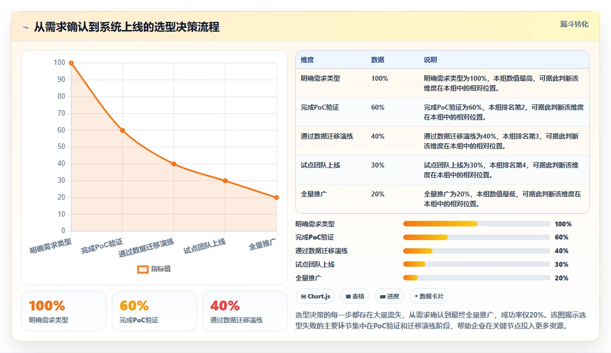Click the 30% value in the table
This screenshot has width=611, height=353.
tap(378, 165)
